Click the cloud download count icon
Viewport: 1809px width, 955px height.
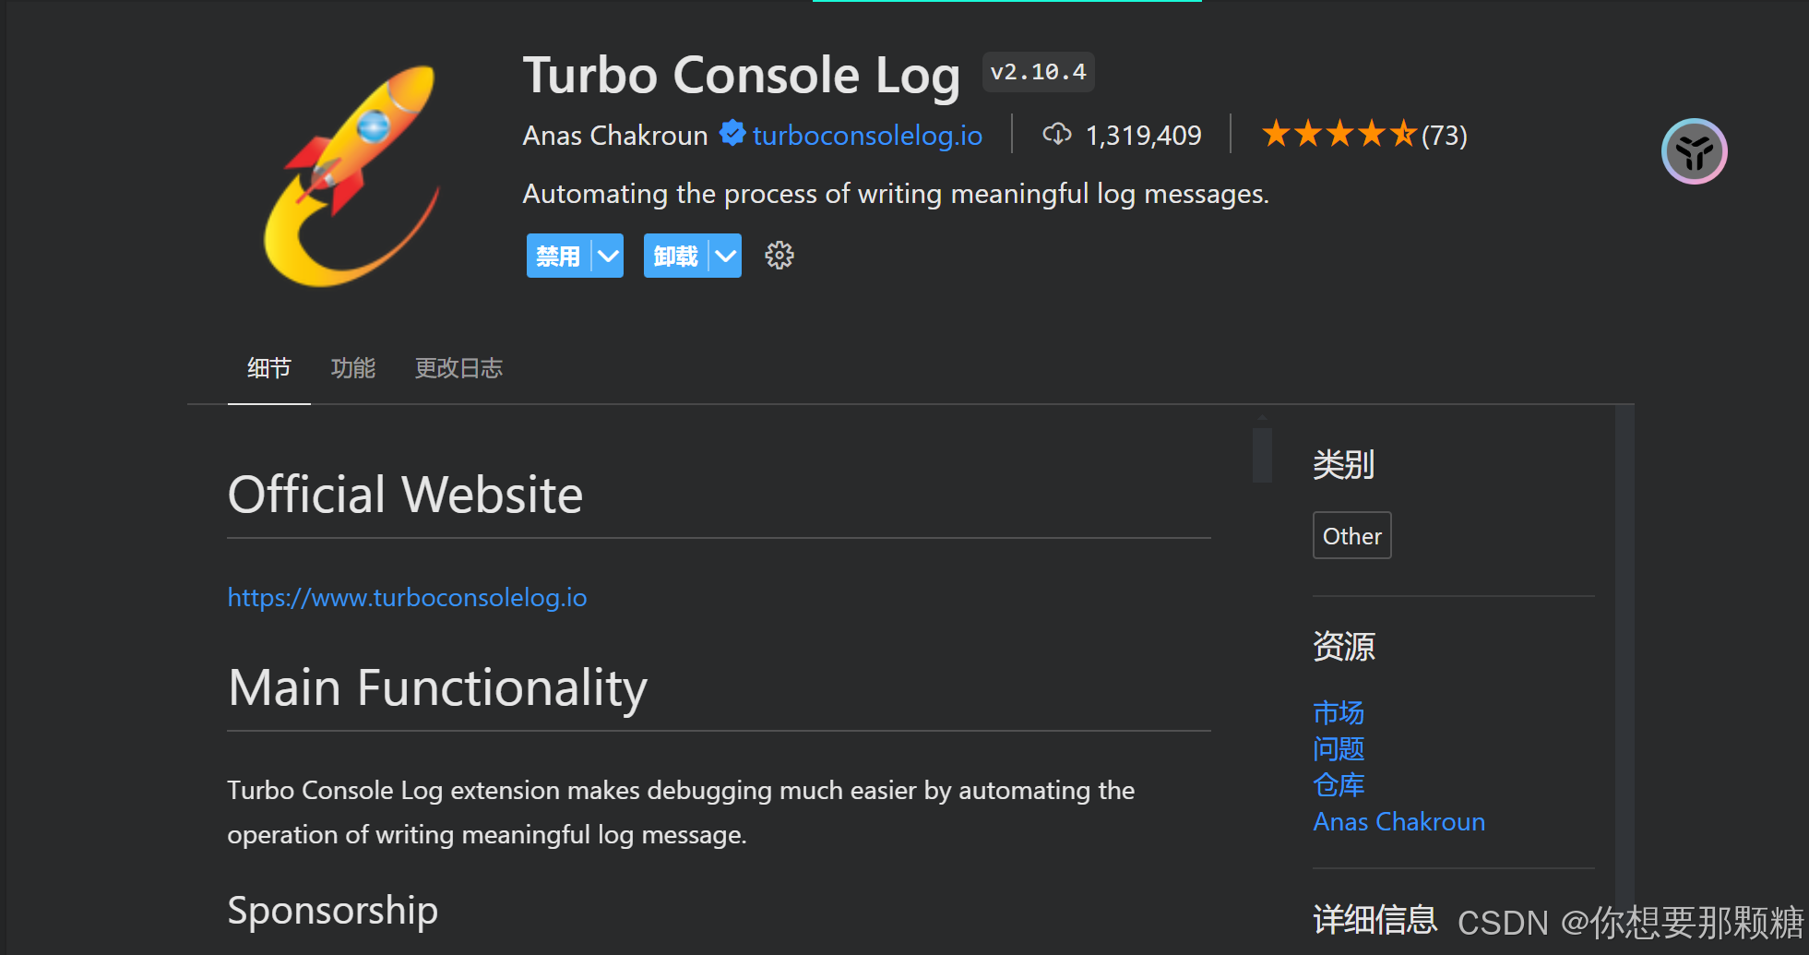point(1056,135)
